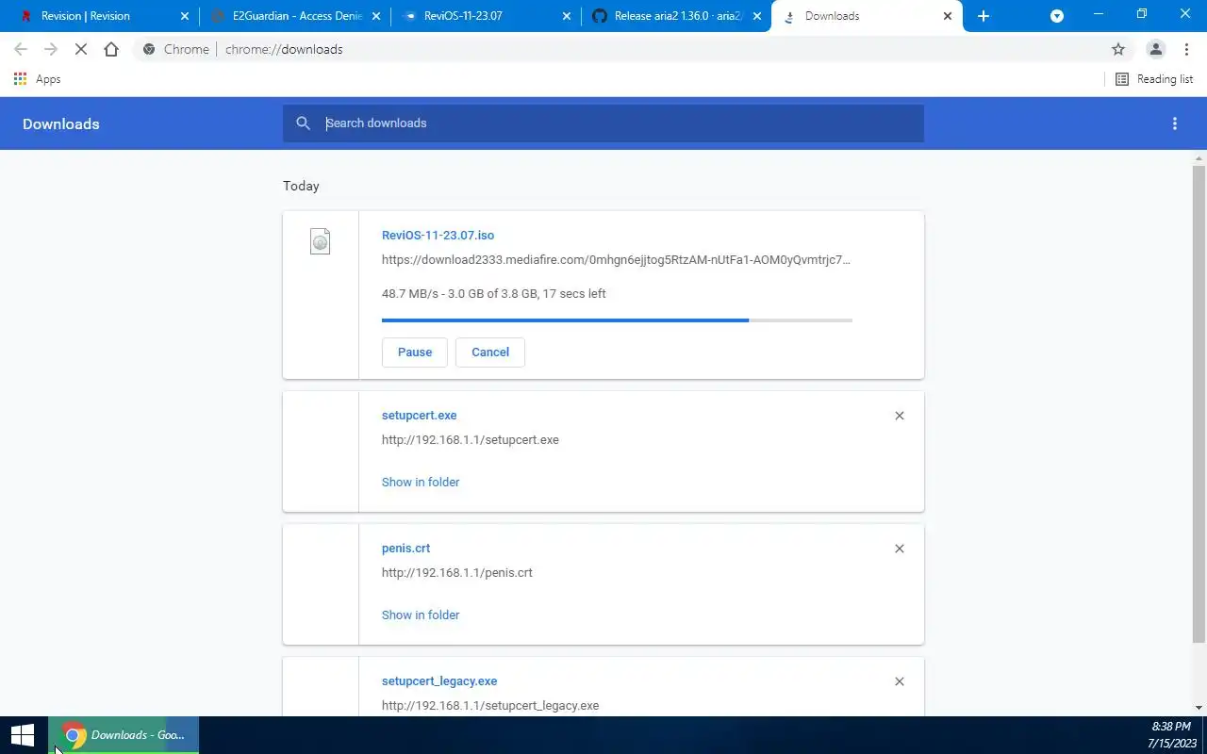Close the Revision tab
Screen dimensions: 1207x754
(185, 16)
